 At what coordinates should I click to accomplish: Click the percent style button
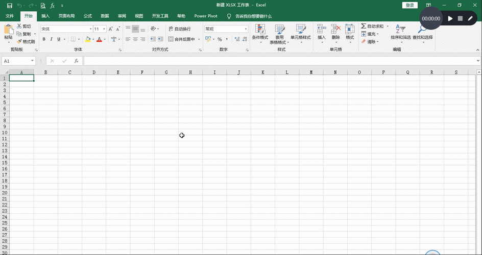tap(220, 39)
